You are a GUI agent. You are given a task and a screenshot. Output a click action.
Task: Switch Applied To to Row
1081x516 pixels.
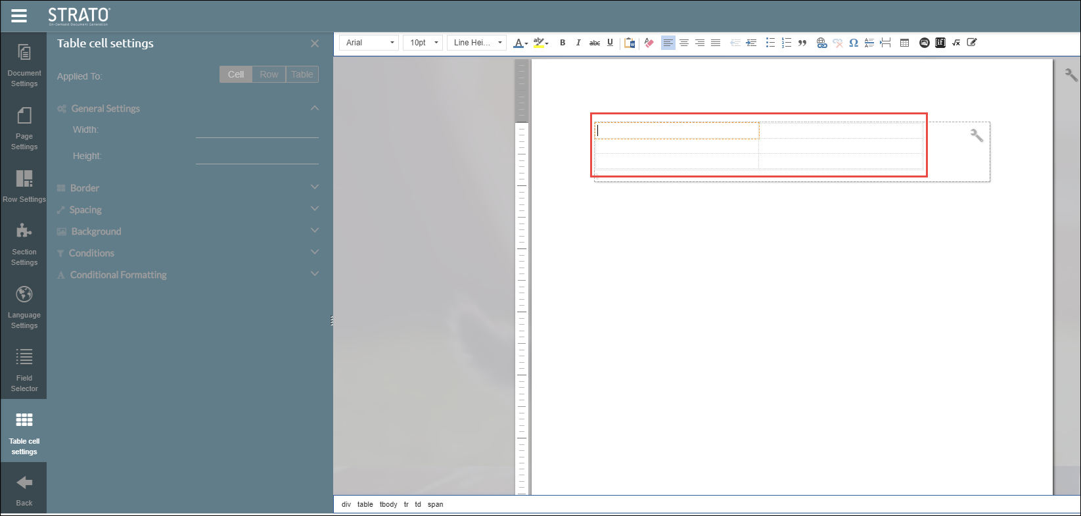[269, 74]
